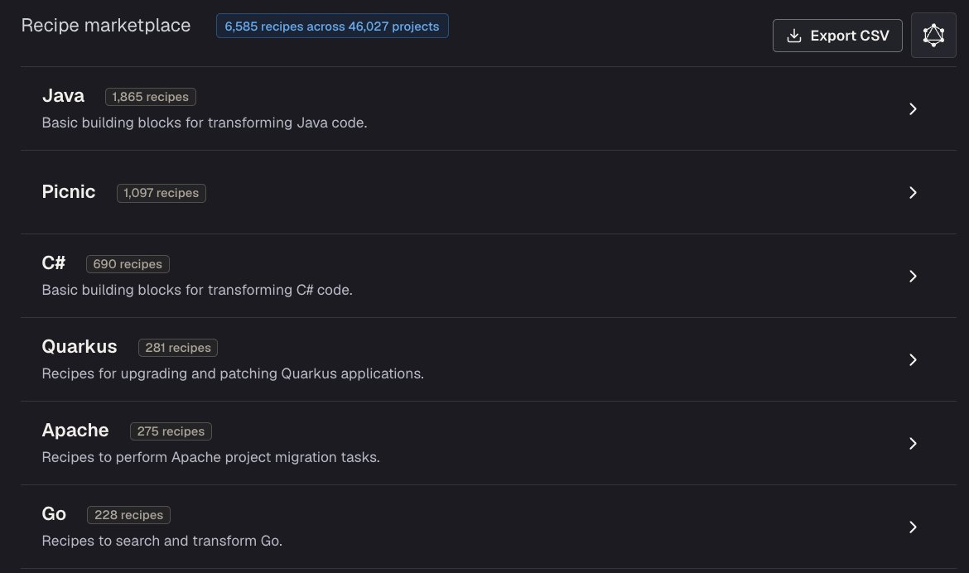Click the Java code description text
The image size is (969, 573).
[x=204, y=123]
